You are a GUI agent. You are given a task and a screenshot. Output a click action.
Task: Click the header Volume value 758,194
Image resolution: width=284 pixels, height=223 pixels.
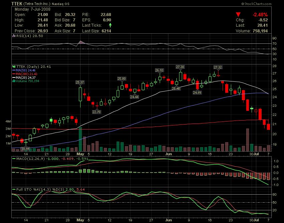coord(260,31)
